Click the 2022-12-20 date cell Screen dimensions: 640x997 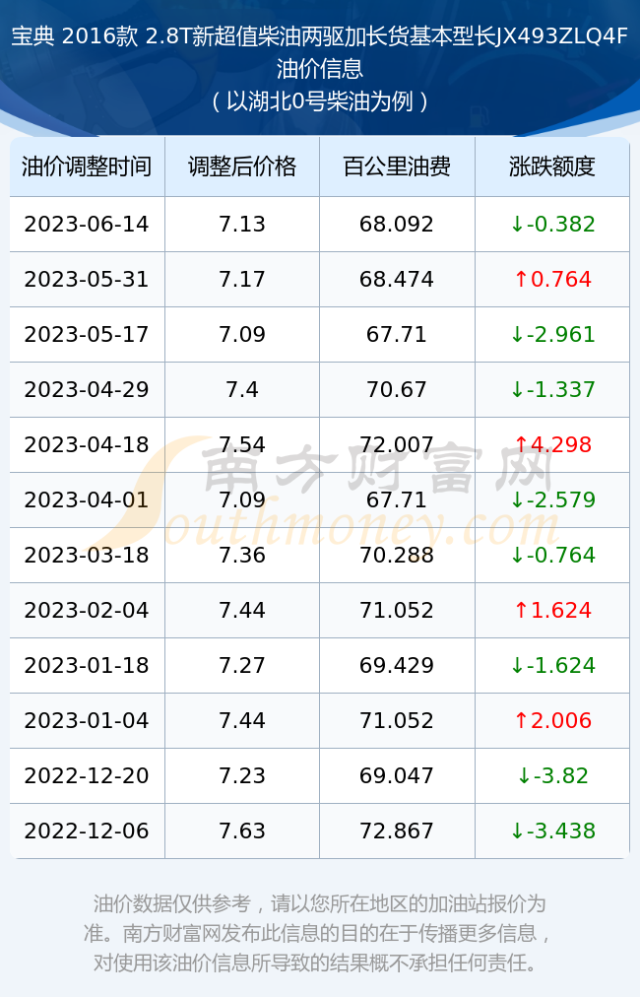(x=87, y=775)
